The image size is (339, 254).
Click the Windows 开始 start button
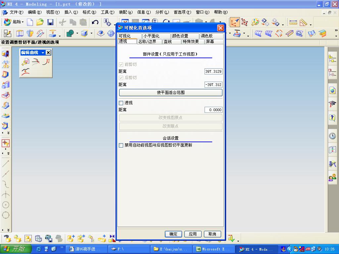point(16,249)
